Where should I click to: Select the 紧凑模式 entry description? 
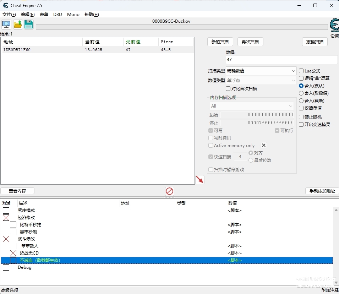click(x=26, y=211)
